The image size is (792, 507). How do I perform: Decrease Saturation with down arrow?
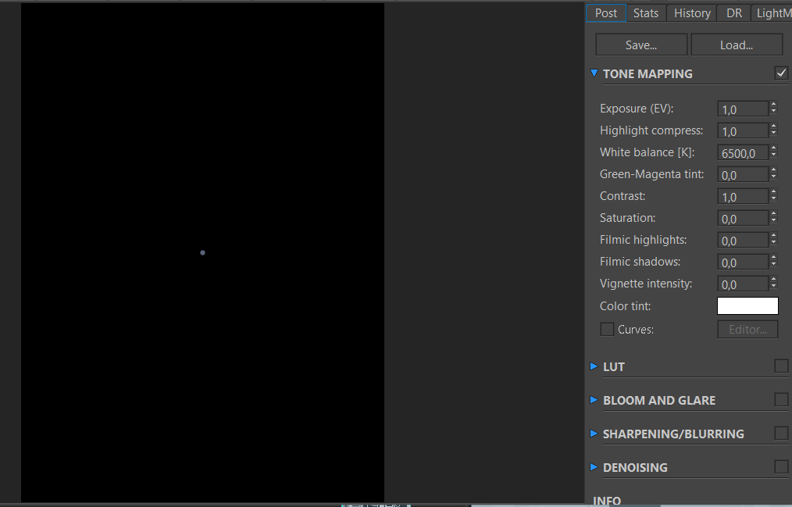click(x=773, y=220)
